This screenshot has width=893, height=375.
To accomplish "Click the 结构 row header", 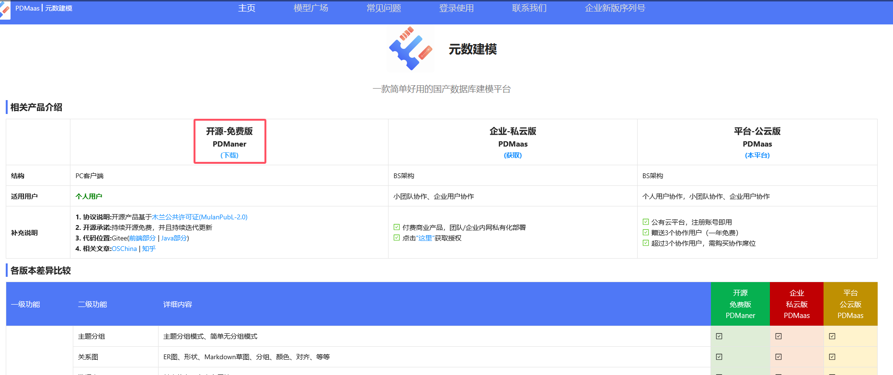I will pyautogui.click(x=18, y=176).
